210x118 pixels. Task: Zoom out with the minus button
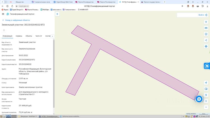pyautogui.click(x=206, y=107)
